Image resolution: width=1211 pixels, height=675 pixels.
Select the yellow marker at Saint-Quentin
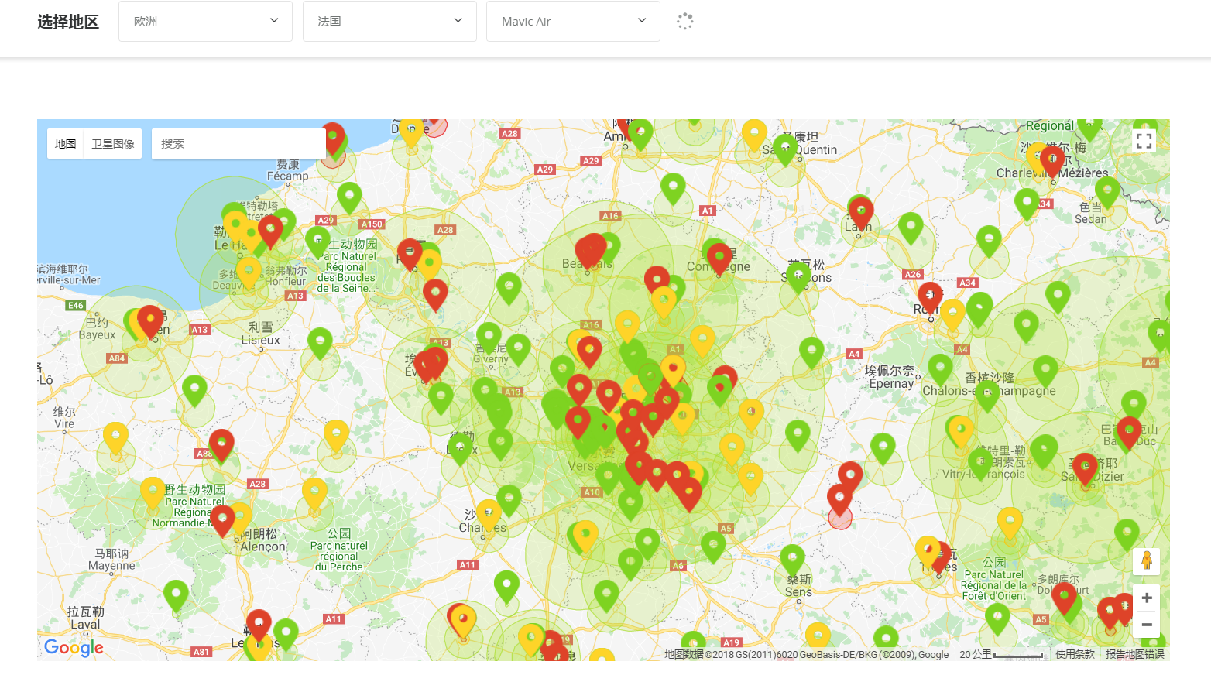754,135
